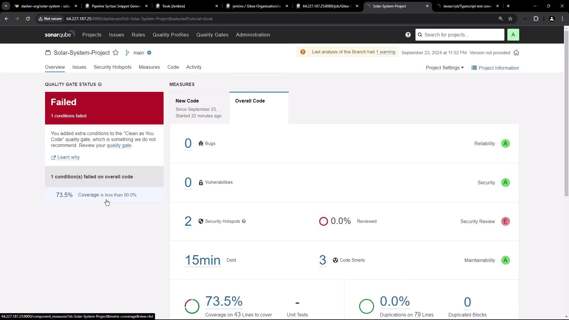Click the 1 warning link
The image size is (569, 320).
click(x=386, y=52)
